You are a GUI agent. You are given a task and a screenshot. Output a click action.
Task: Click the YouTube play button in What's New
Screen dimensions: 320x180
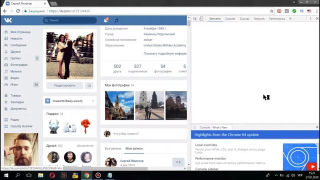point(312,166)
